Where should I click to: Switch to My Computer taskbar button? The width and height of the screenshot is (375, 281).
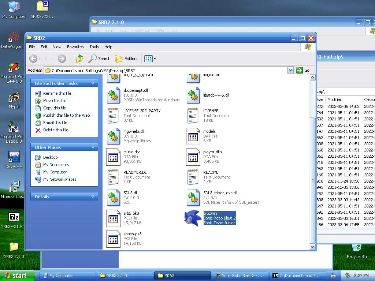67,276
